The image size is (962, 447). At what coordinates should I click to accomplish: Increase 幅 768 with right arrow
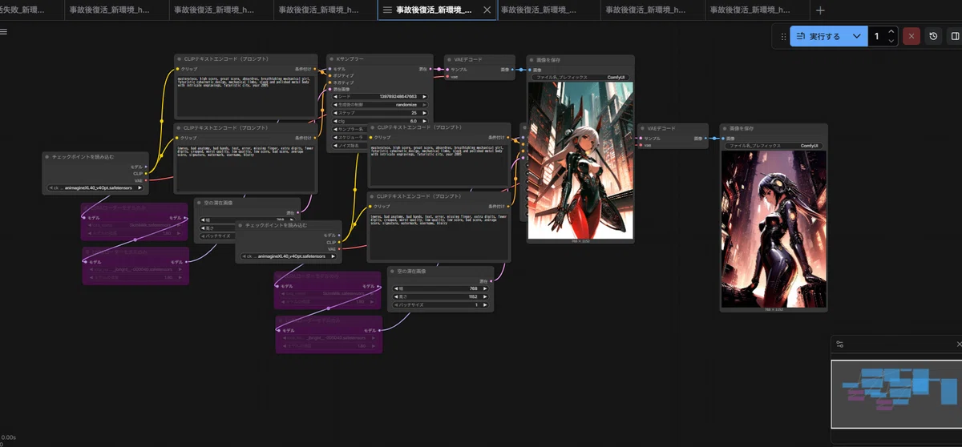[485, 288]
